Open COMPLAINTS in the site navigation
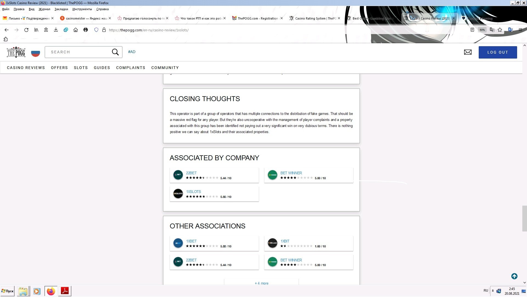Image resolution: width=527 pixels, height=298 pixels. point(130,68)
